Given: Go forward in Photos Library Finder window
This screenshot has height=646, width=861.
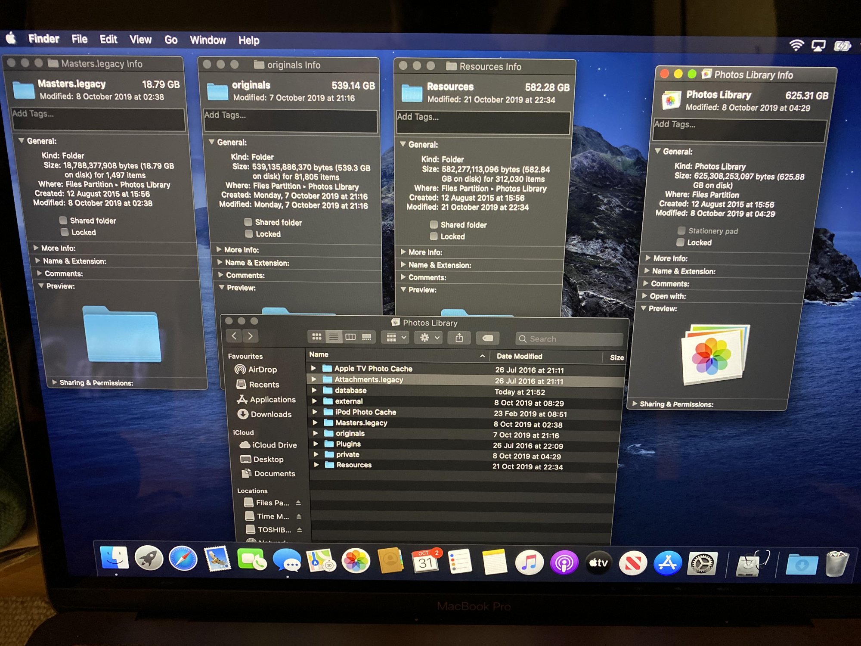Looking at the screenshot, I should click(250, 336).
